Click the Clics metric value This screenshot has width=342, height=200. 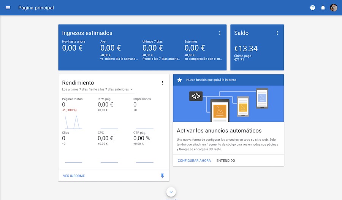coord(63,138)
